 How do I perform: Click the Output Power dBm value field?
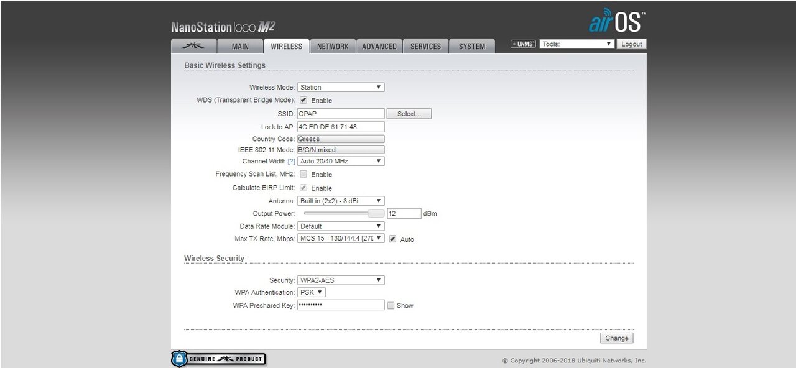pos(404,213)
